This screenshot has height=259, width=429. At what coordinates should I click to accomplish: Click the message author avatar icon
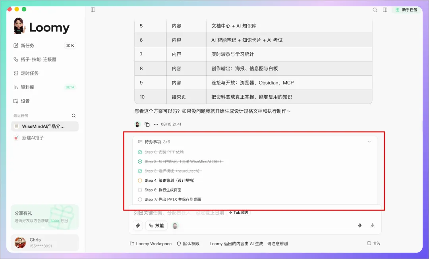pos(137,124)
